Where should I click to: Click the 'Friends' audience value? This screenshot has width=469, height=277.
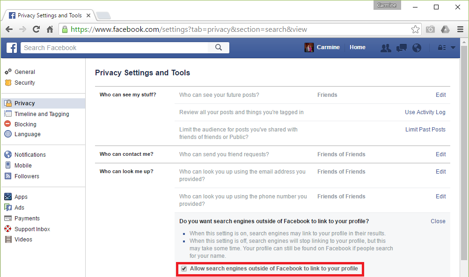coord(327,95)
